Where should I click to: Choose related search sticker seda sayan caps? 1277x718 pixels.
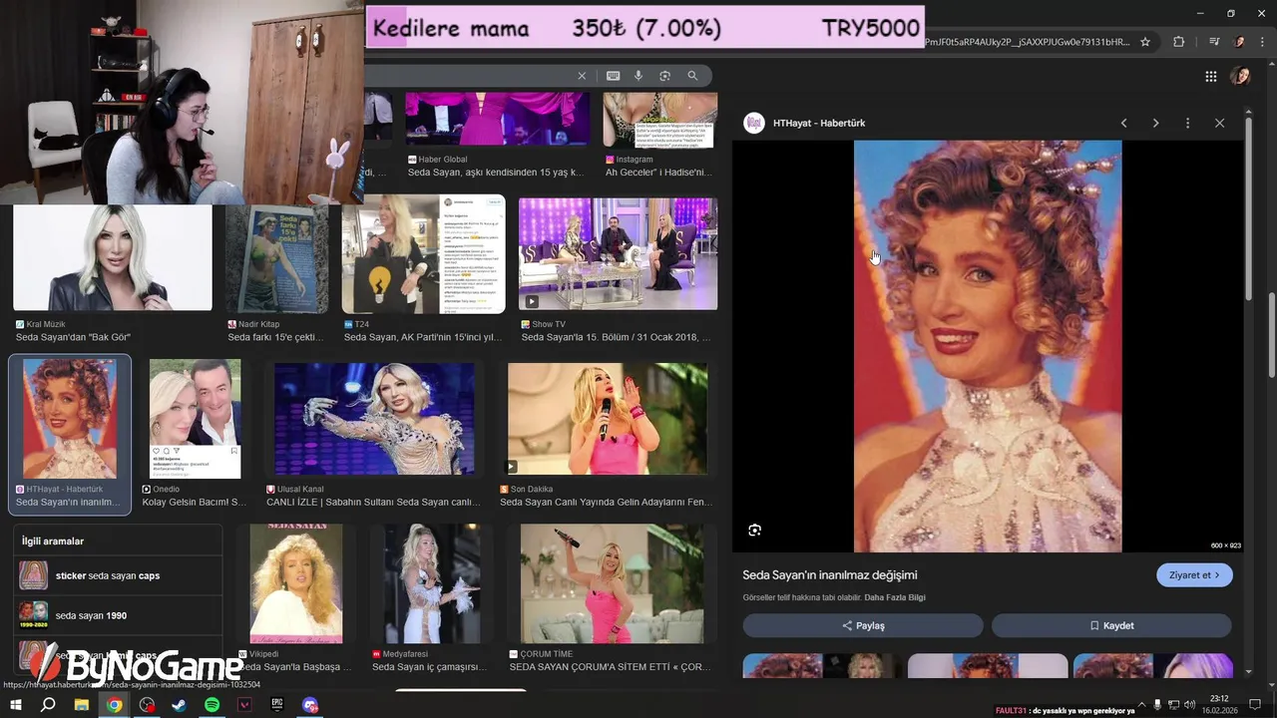pyautogui.click(x=119, y=575)
